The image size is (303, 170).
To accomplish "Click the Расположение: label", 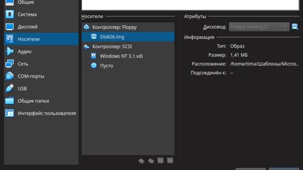I will coord(209,64).
